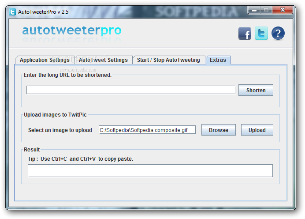305x219 pixels.
Task: Focus the Result text field
Action: click(x=150, y=171)
